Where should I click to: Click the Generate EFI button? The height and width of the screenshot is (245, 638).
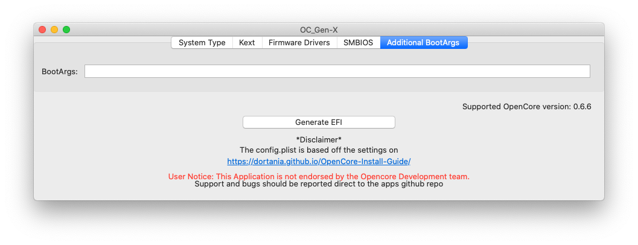coord(319,122)
